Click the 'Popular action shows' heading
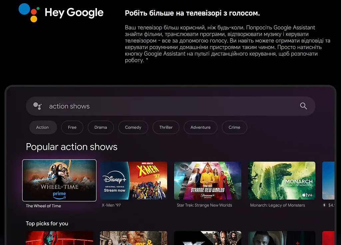The height and width of the screenshot is (245, 341). coord(72,147)
